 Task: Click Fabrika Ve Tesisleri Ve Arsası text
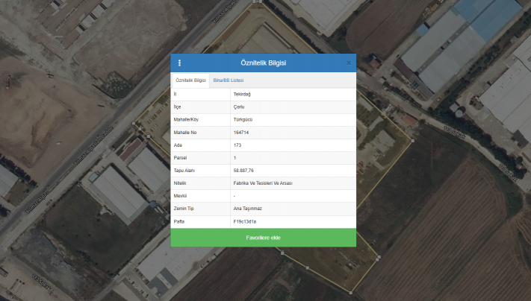[x=262, y=183]
